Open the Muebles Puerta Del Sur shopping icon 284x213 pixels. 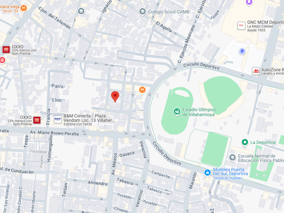(x=207, y=173)
